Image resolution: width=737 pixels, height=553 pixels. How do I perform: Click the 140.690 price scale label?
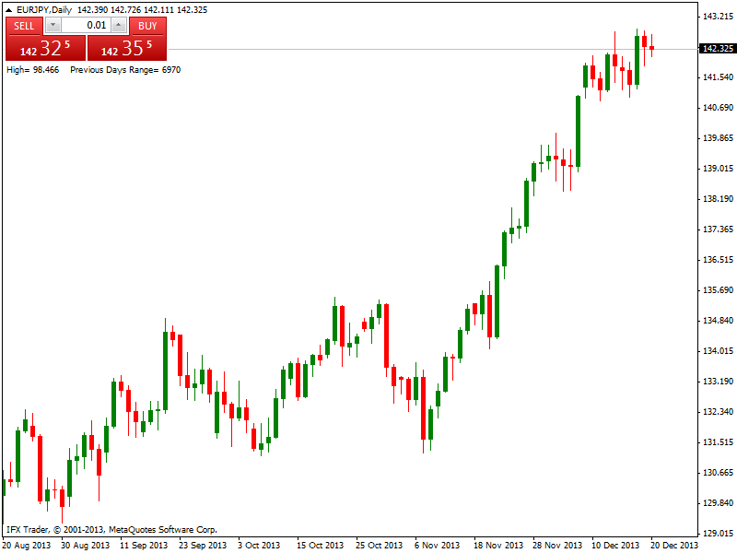click(719, 108)
